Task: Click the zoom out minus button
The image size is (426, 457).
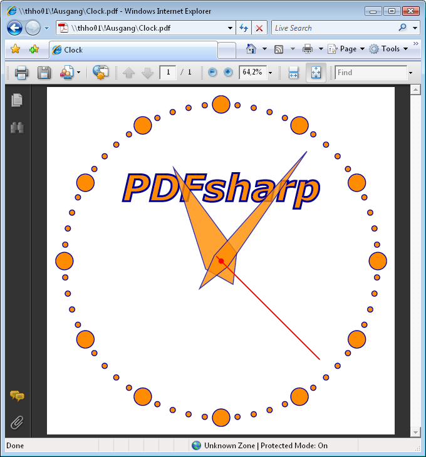Action: 212,73
